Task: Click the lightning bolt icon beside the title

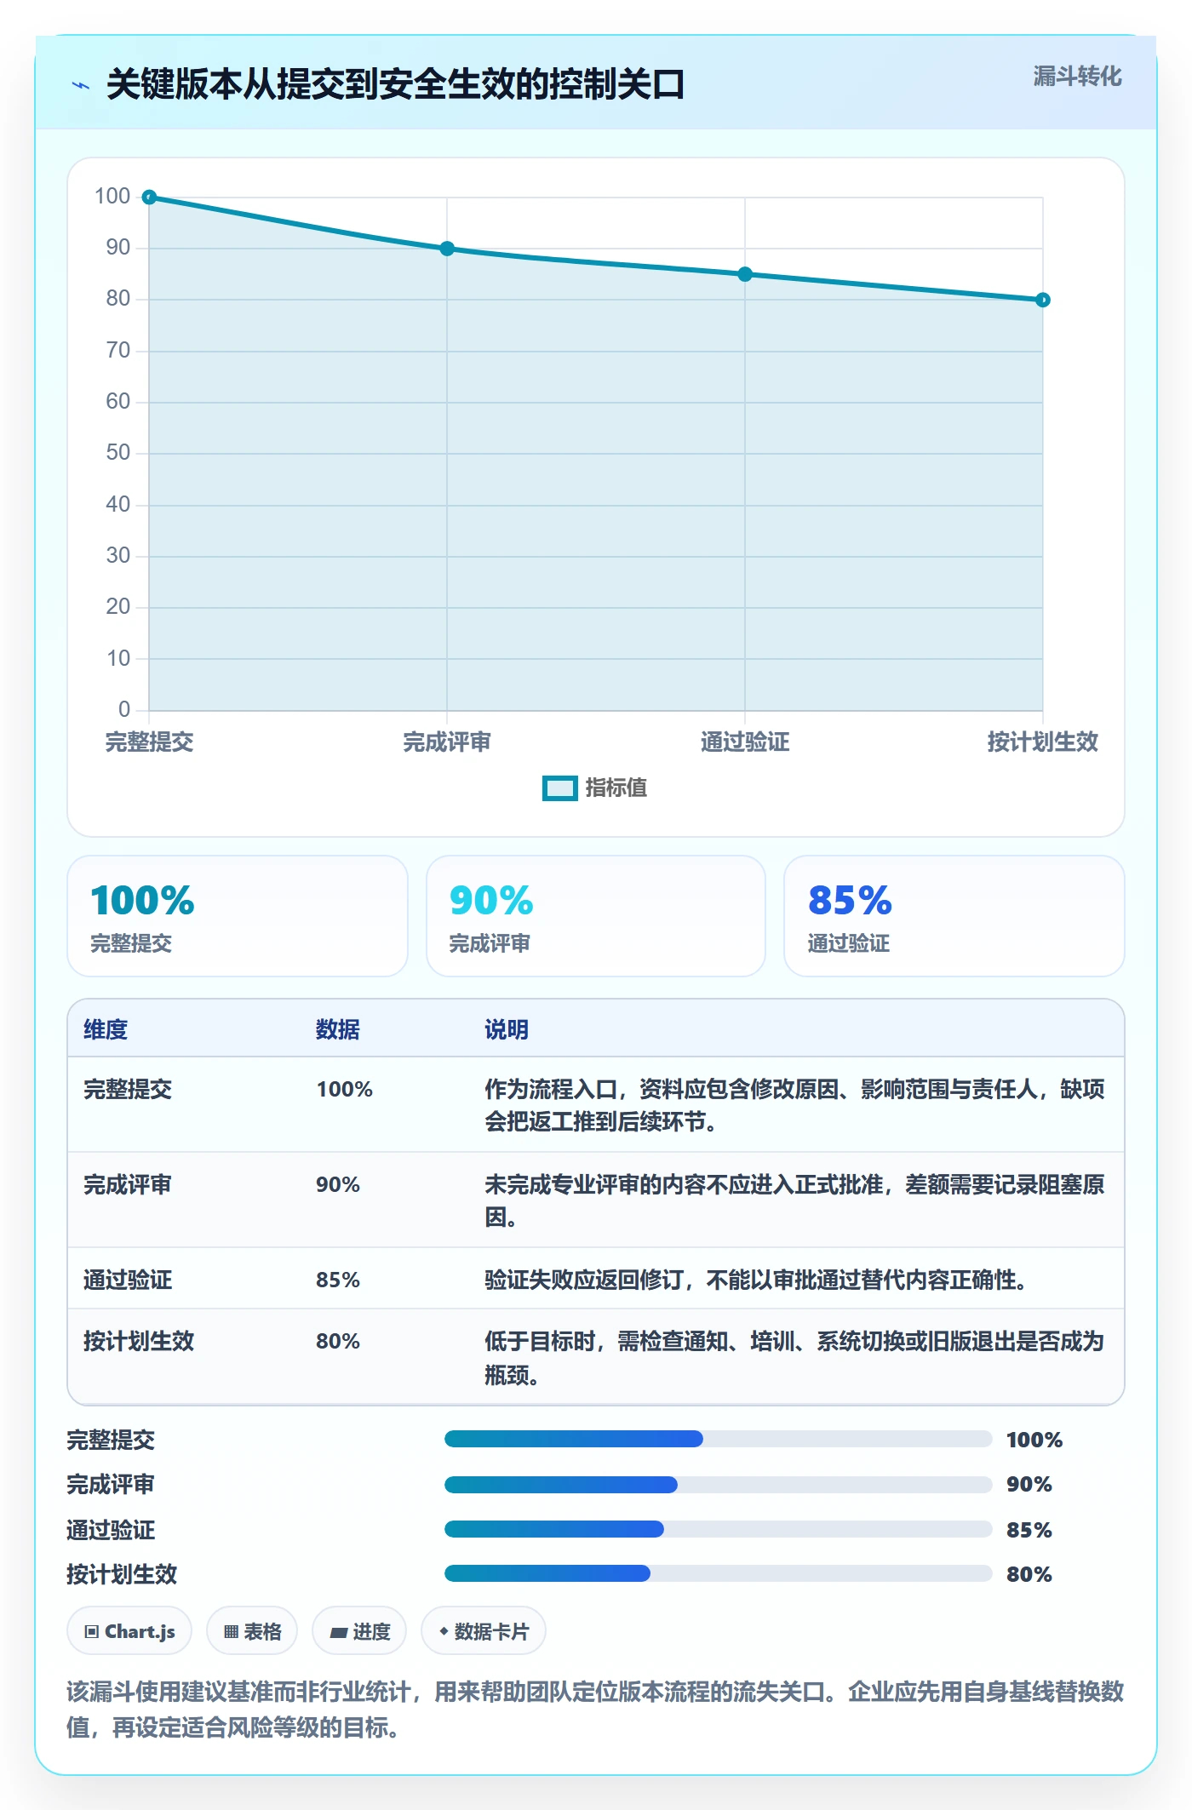Action: click(81, 85)
